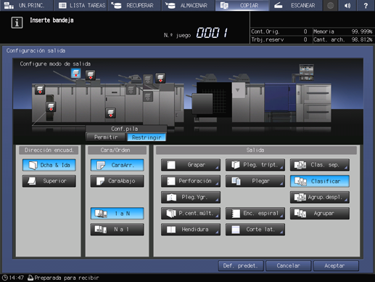Click the globe icon in top bar

click(330, 5)
